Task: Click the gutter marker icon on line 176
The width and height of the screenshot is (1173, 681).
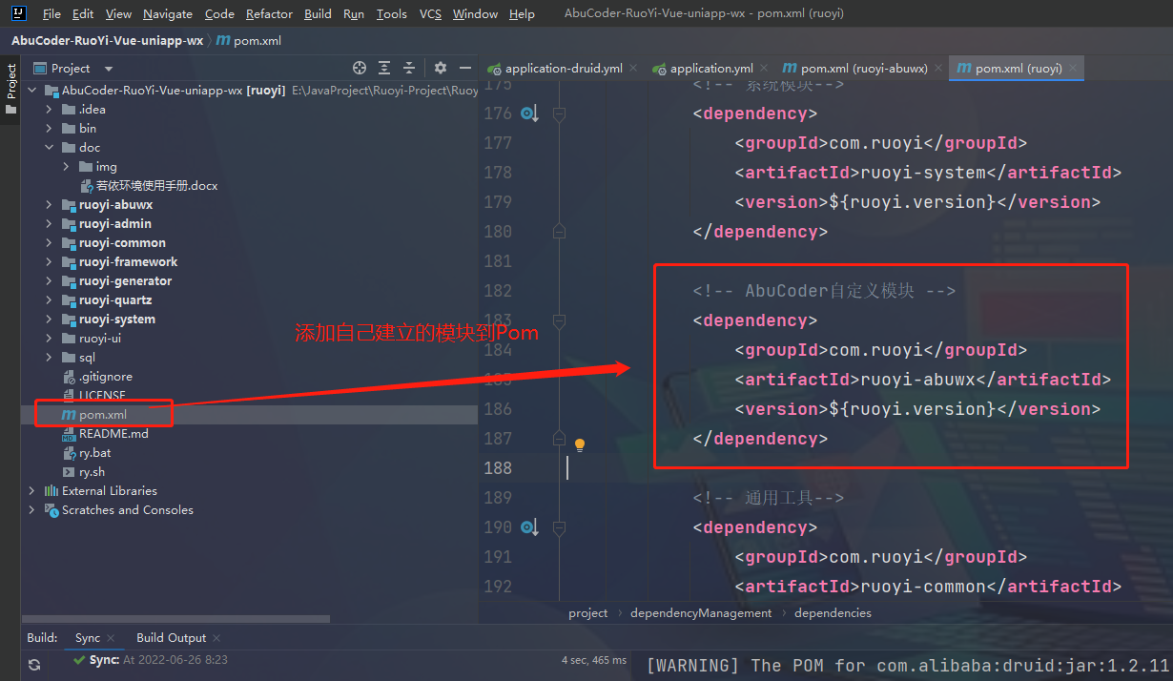Action: coord(529,114)
